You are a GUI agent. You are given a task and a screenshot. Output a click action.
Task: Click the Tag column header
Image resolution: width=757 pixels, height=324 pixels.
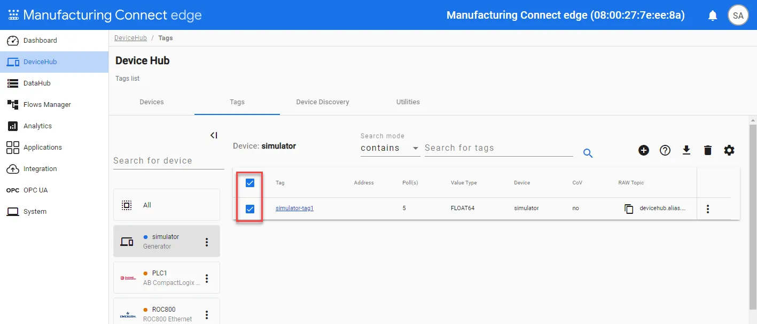280,183
